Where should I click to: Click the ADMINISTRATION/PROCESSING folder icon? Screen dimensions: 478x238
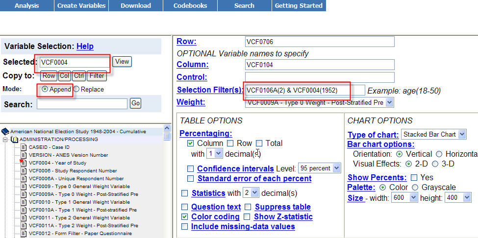[15, 140]
